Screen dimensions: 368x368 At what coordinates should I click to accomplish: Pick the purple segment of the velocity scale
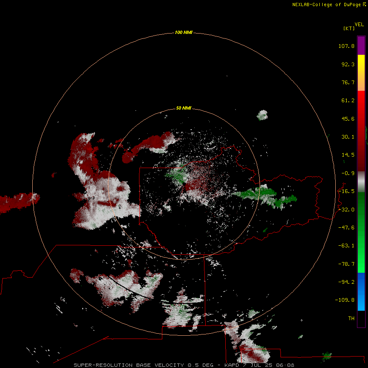point(361,46)
